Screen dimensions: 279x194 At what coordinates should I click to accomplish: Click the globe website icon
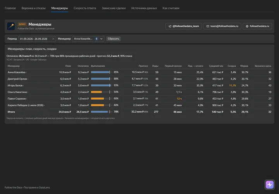coord(247,26)
